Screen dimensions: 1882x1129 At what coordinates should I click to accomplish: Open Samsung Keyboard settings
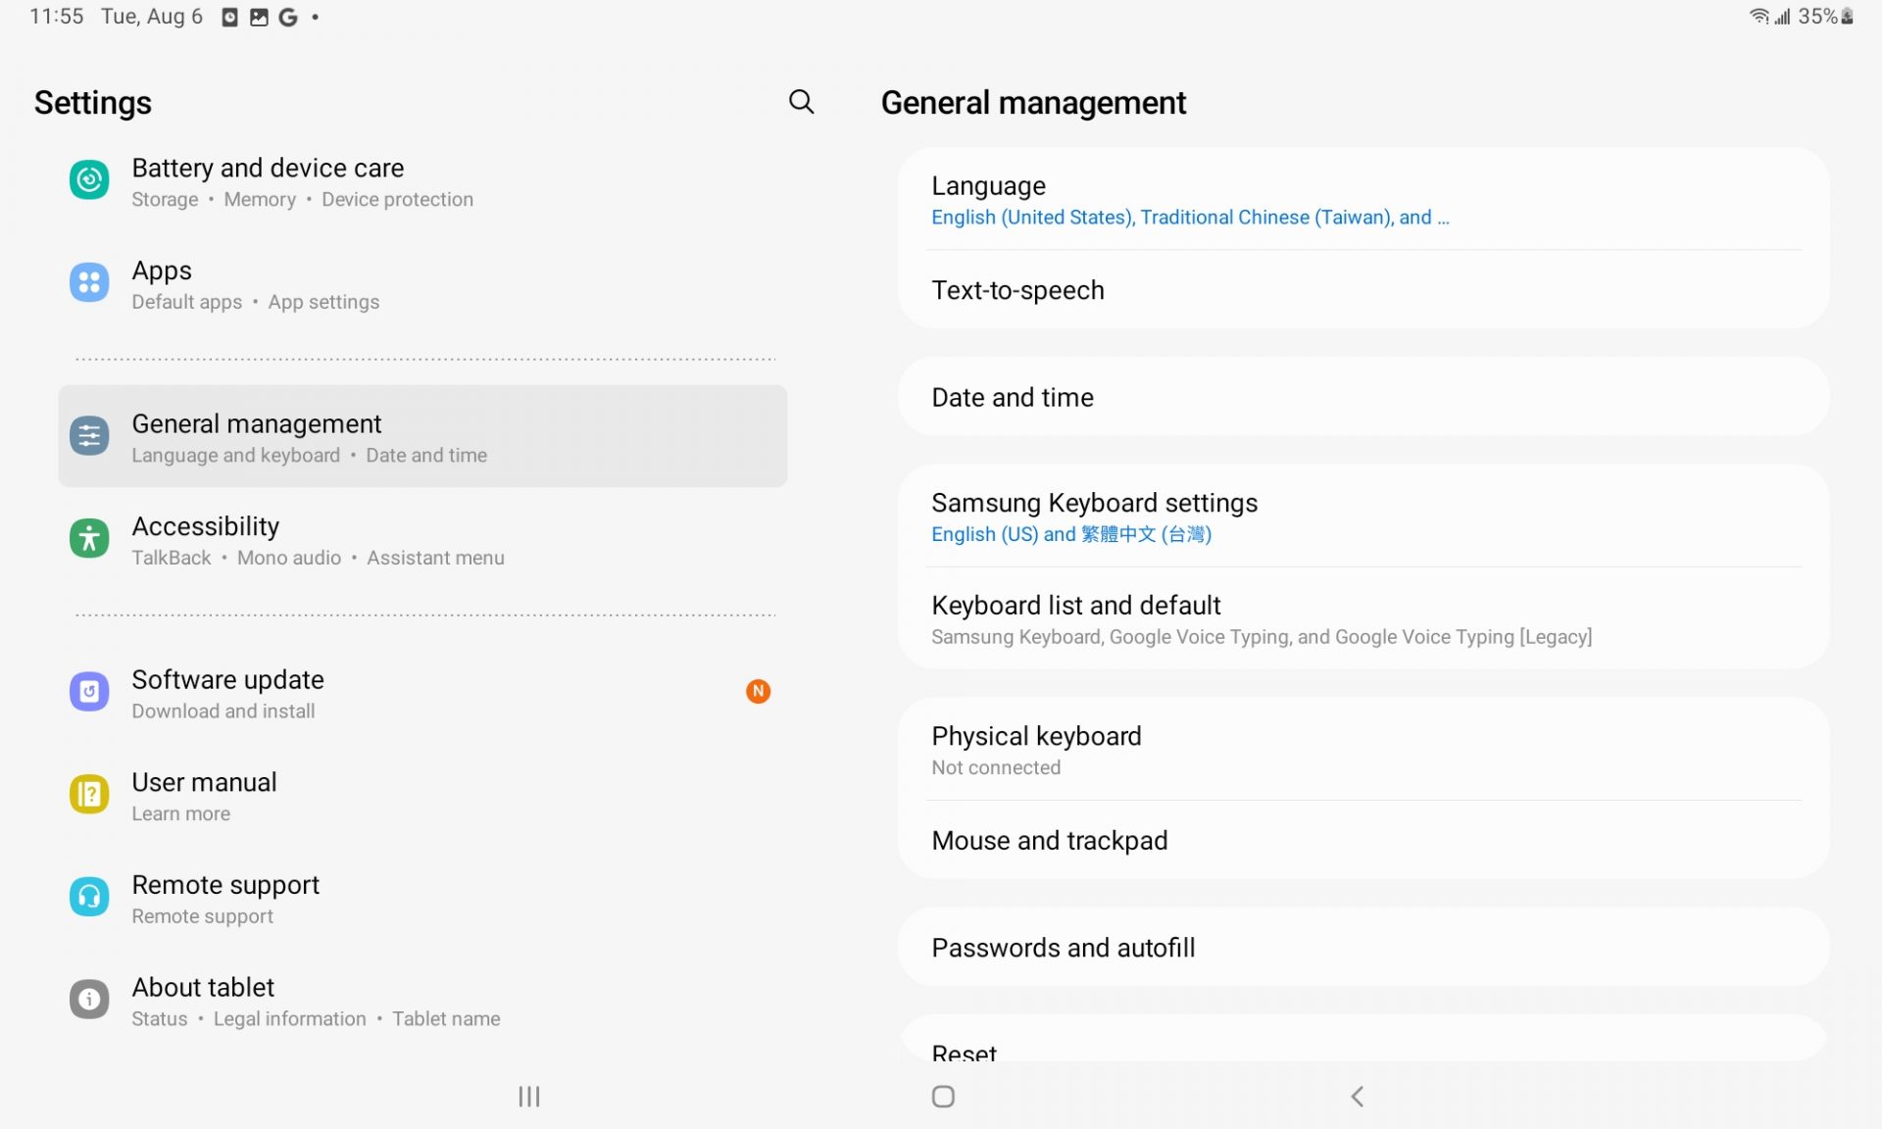pyautogui.click(x=1362, y=517)
